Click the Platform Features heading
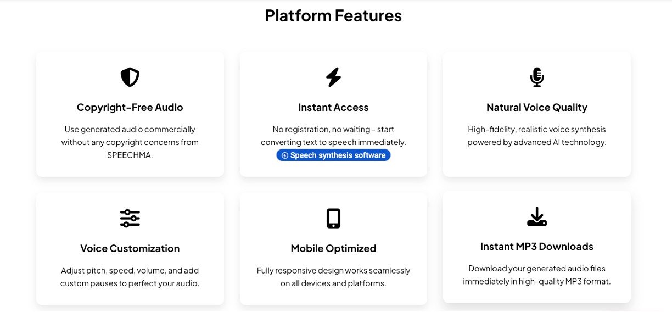Image resolution: width=672 pixels, height=312 pixels. 333,15
